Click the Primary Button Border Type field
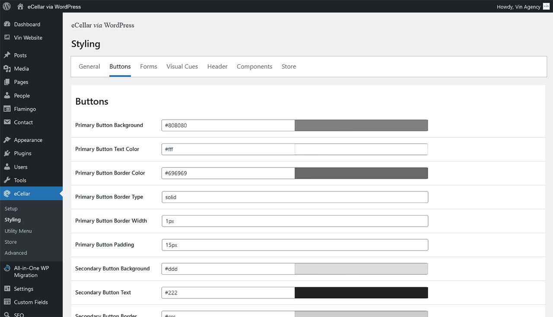The width and height of the screenshot is (553, 317). click(295, 197)
